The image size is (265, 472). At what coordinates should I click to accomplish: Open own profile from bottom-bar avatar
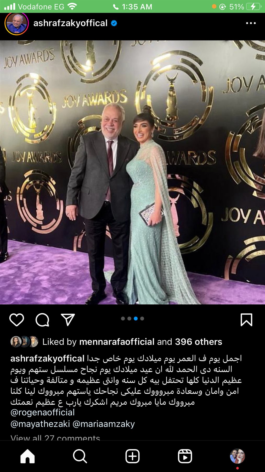point(238,456)
